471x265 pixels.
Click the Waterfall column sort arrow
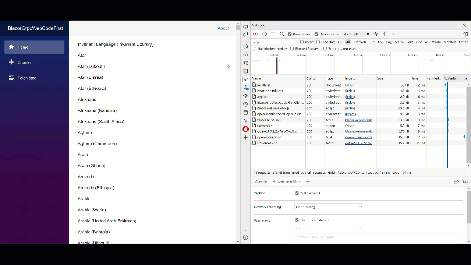466,78
